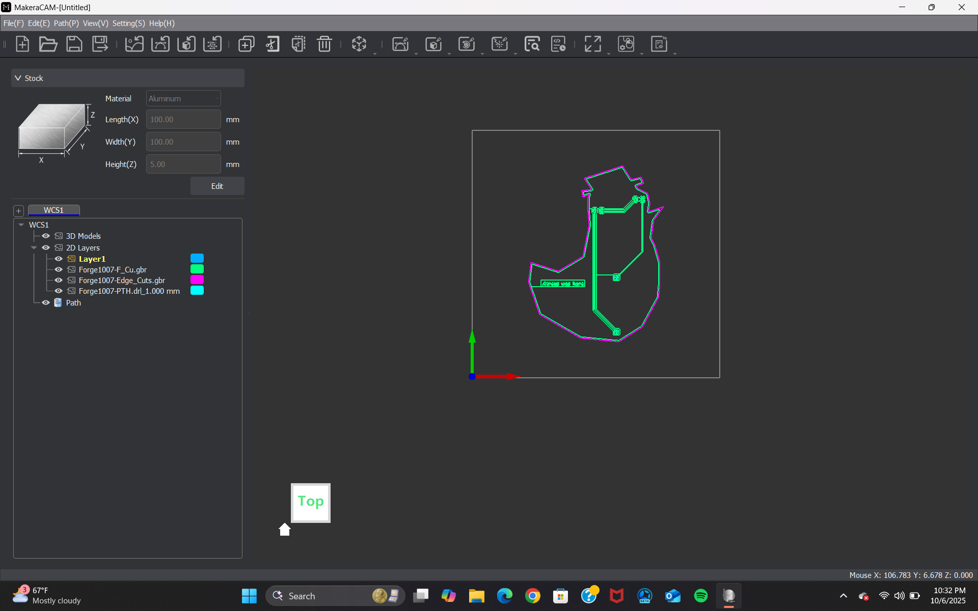978x611 pixels.
Task: Click the Cut scissors toolbar icon
Action: (273, 44)
